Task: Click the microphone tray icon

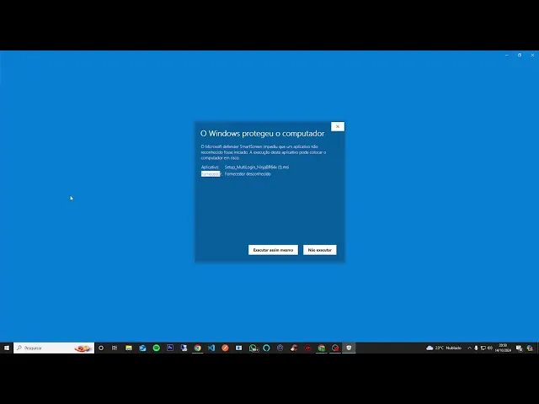Action: 476,348
